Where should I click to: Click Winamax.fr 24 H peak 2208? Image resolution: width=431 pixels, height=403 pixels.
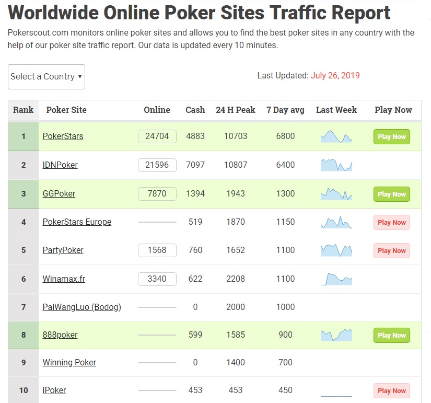236,279
